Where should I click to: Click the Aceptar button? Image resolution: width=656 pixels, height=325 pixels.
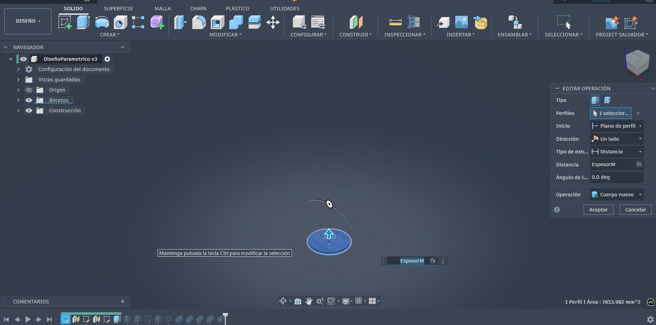(598, 209)
